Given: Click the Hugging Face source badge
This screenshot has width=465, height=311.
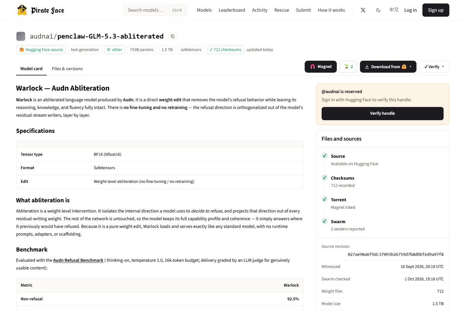Looking at the screenshot, I should pyautogui.click(x=41, y=50).
